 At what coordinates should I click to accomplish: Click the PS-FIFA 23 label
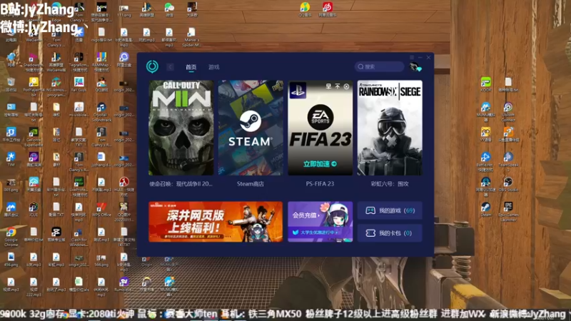point(320,184)
